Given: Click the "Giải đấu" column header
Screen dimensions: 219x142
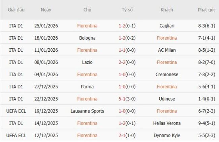Looking at the screenshot, I should pyautogui.click(x=16, y=10).
